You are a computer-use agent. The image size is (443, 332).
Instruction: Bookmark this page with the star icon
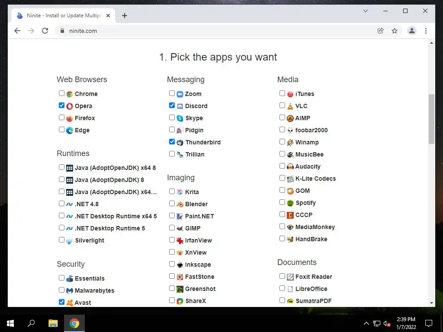coord(395,31)
